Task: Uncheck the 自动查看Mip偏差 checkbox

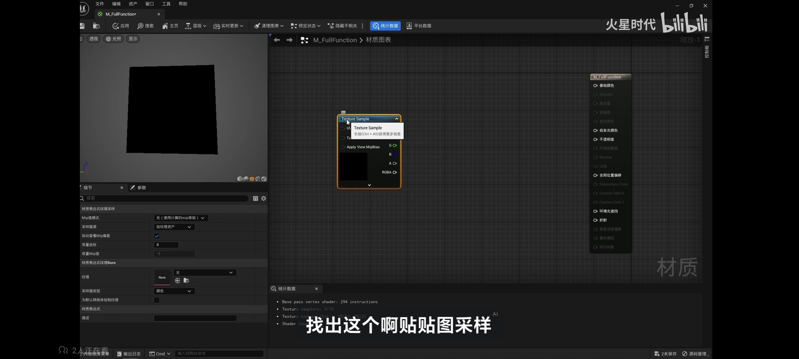Action: pos(157,236)
